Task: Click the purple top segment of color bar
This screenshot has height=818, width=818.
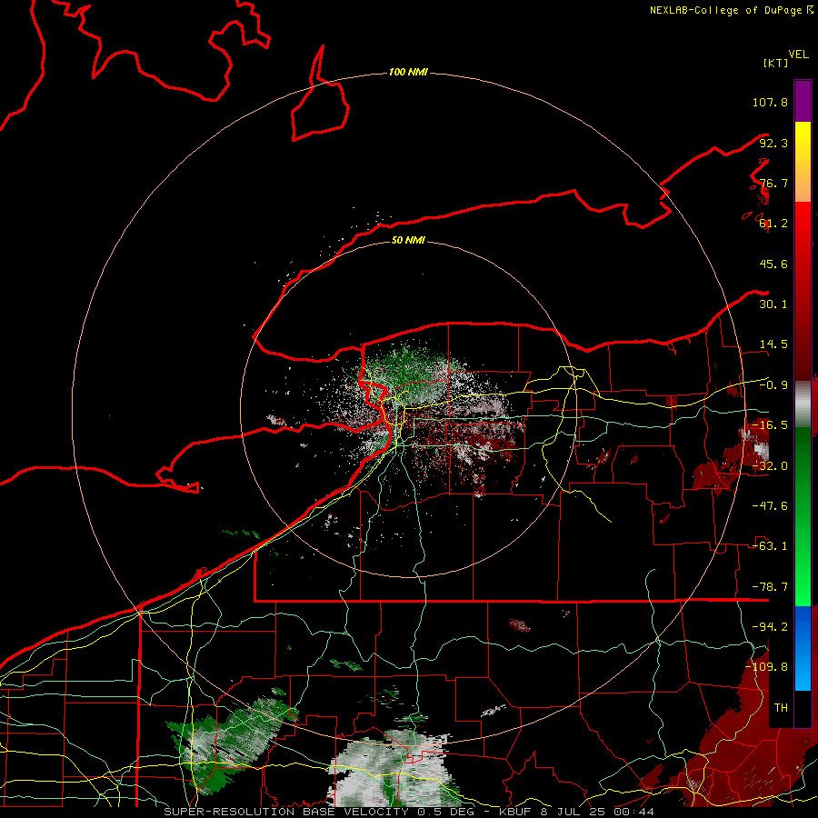Action: tap(803, 102)
